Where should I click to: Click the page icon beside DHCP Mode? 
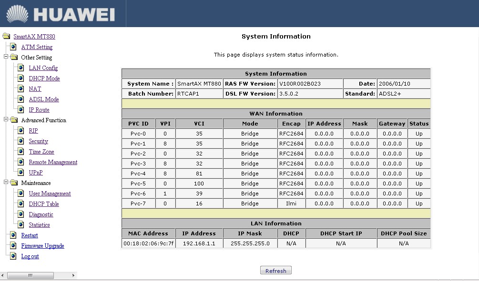[21, 78]
